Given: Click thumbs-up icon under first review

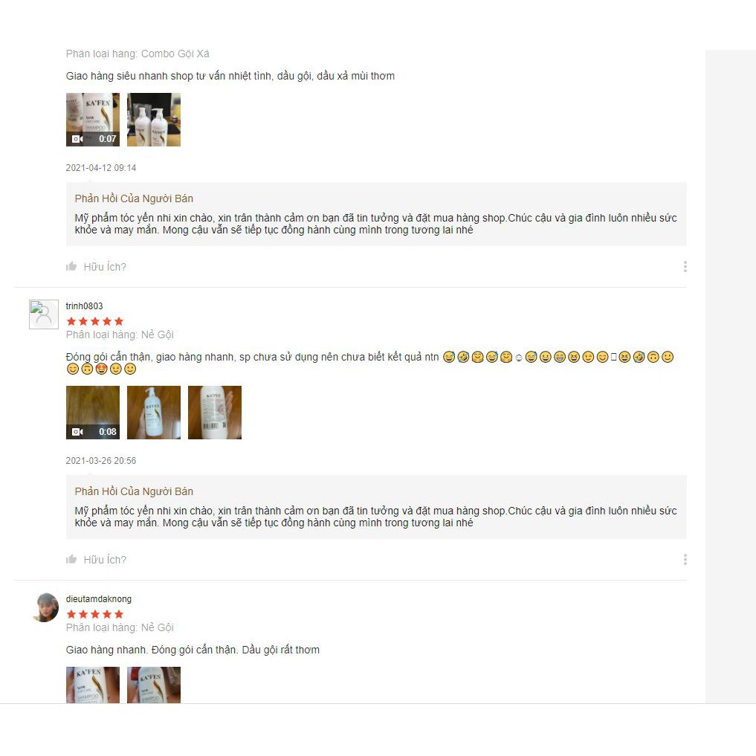Looking at the screenshot, I should [71, 266].
